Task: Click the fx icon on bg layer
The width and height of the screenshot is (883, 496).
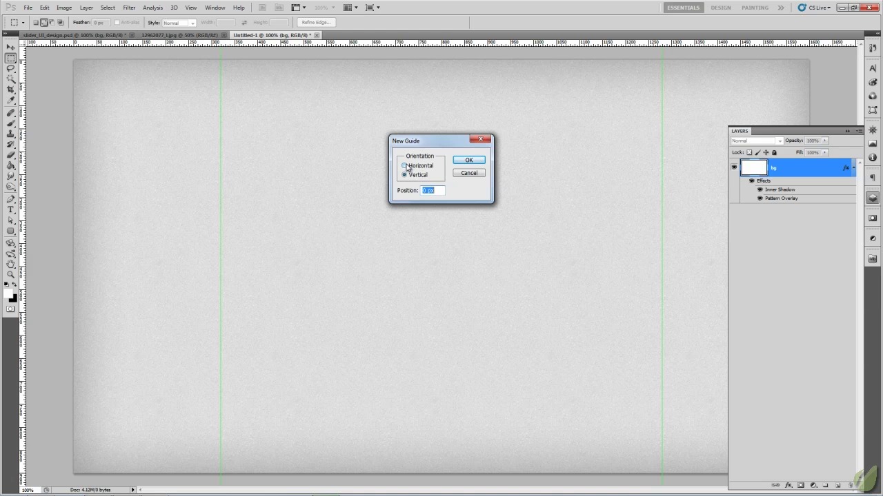Action: point(846,167)
